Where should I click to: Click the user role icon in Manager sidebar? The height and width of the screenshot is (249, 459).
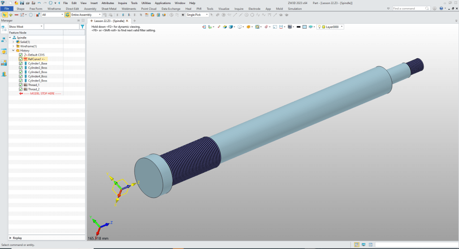4,74
